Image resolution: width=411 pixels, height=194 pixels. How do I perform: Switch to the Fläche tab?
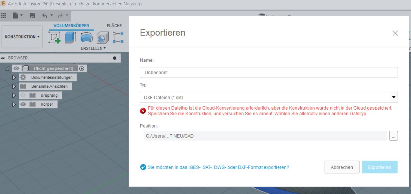[x=115, y=25]
